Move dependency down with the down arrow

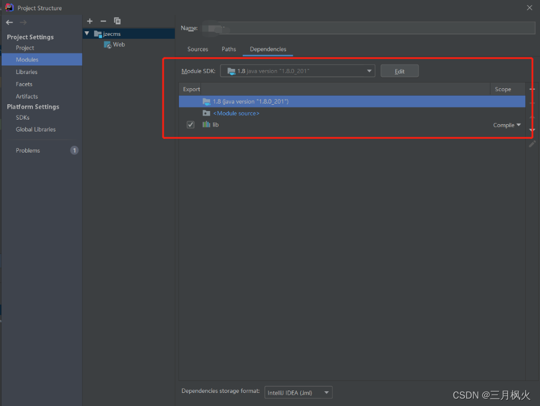532,130
